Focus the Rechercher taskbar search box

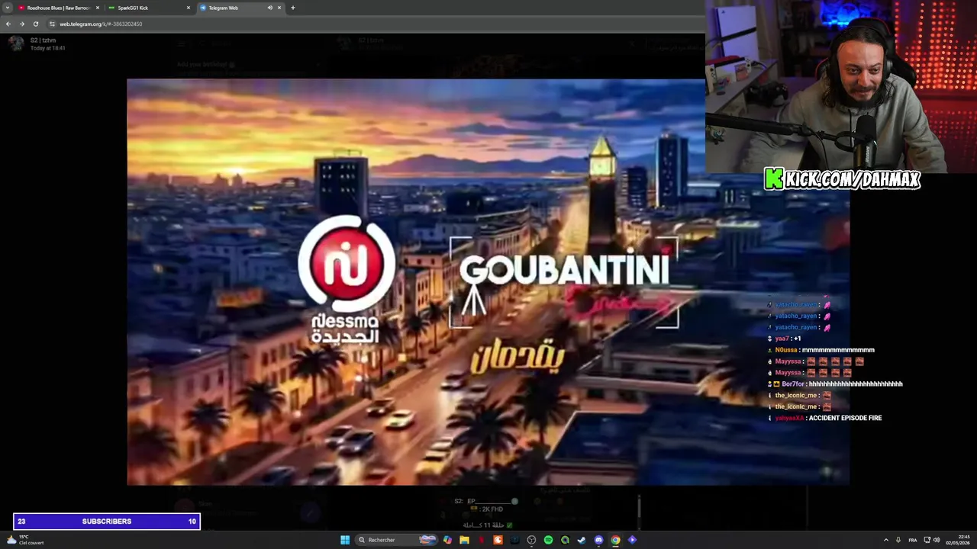(x=397, y=540)
